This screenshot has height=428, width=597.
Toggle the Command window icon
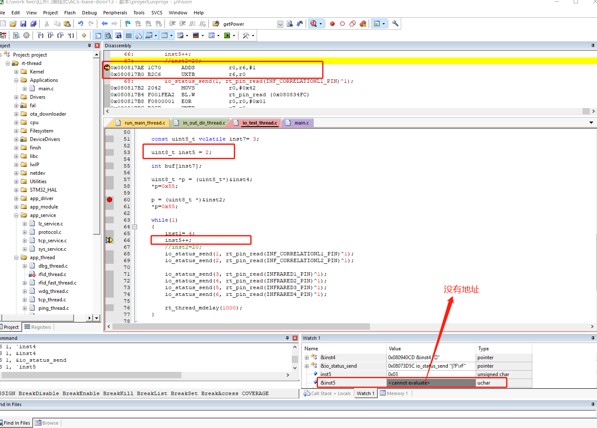point(98,35)
